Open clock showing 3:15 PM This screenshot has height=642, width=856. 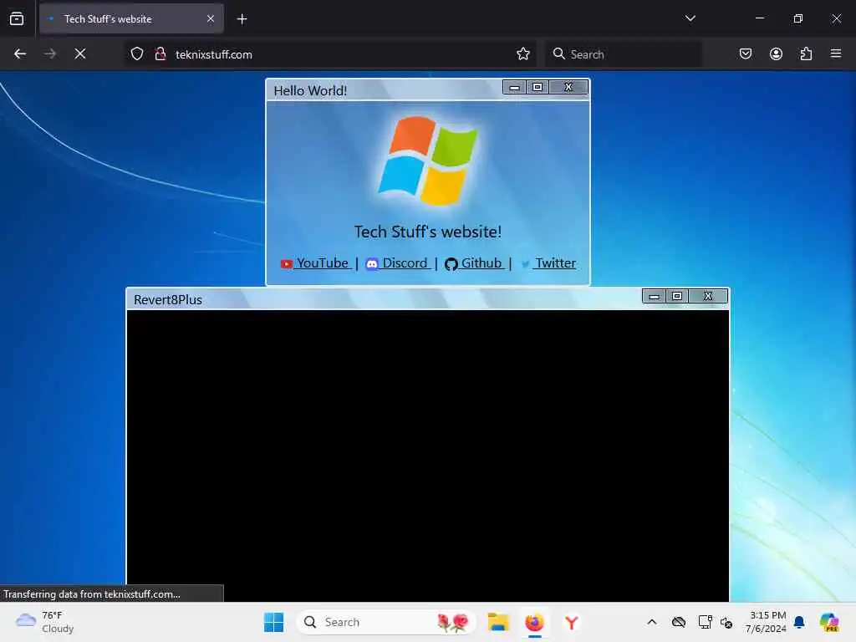click(x=767, y=622)
